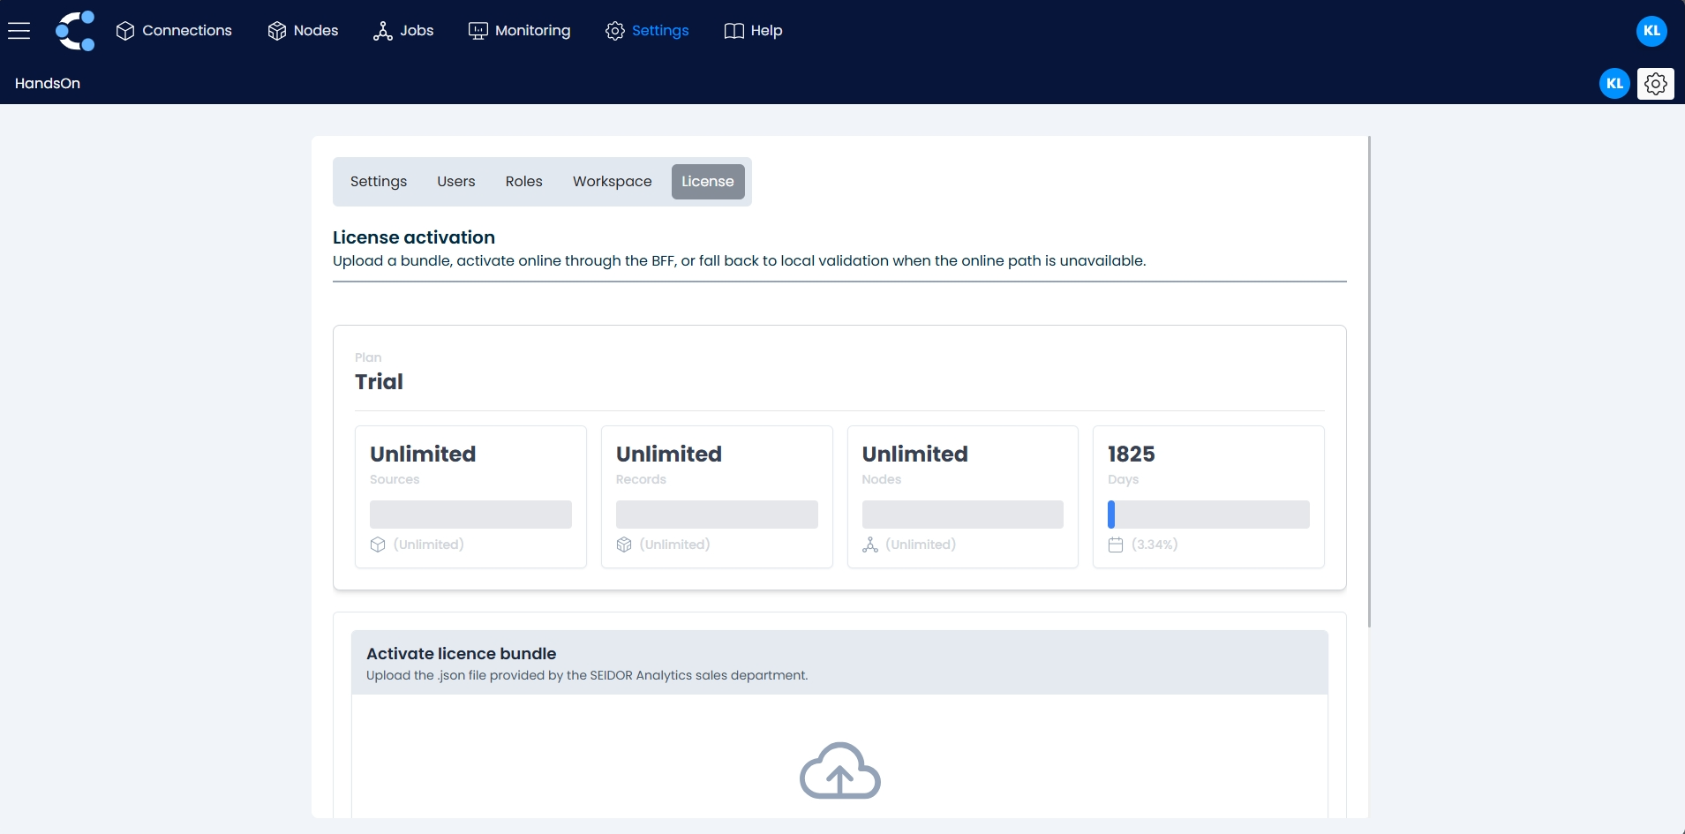Click the 1825 days value
The width and height of the screenshot is (1685, 834).
(1132, 455)
